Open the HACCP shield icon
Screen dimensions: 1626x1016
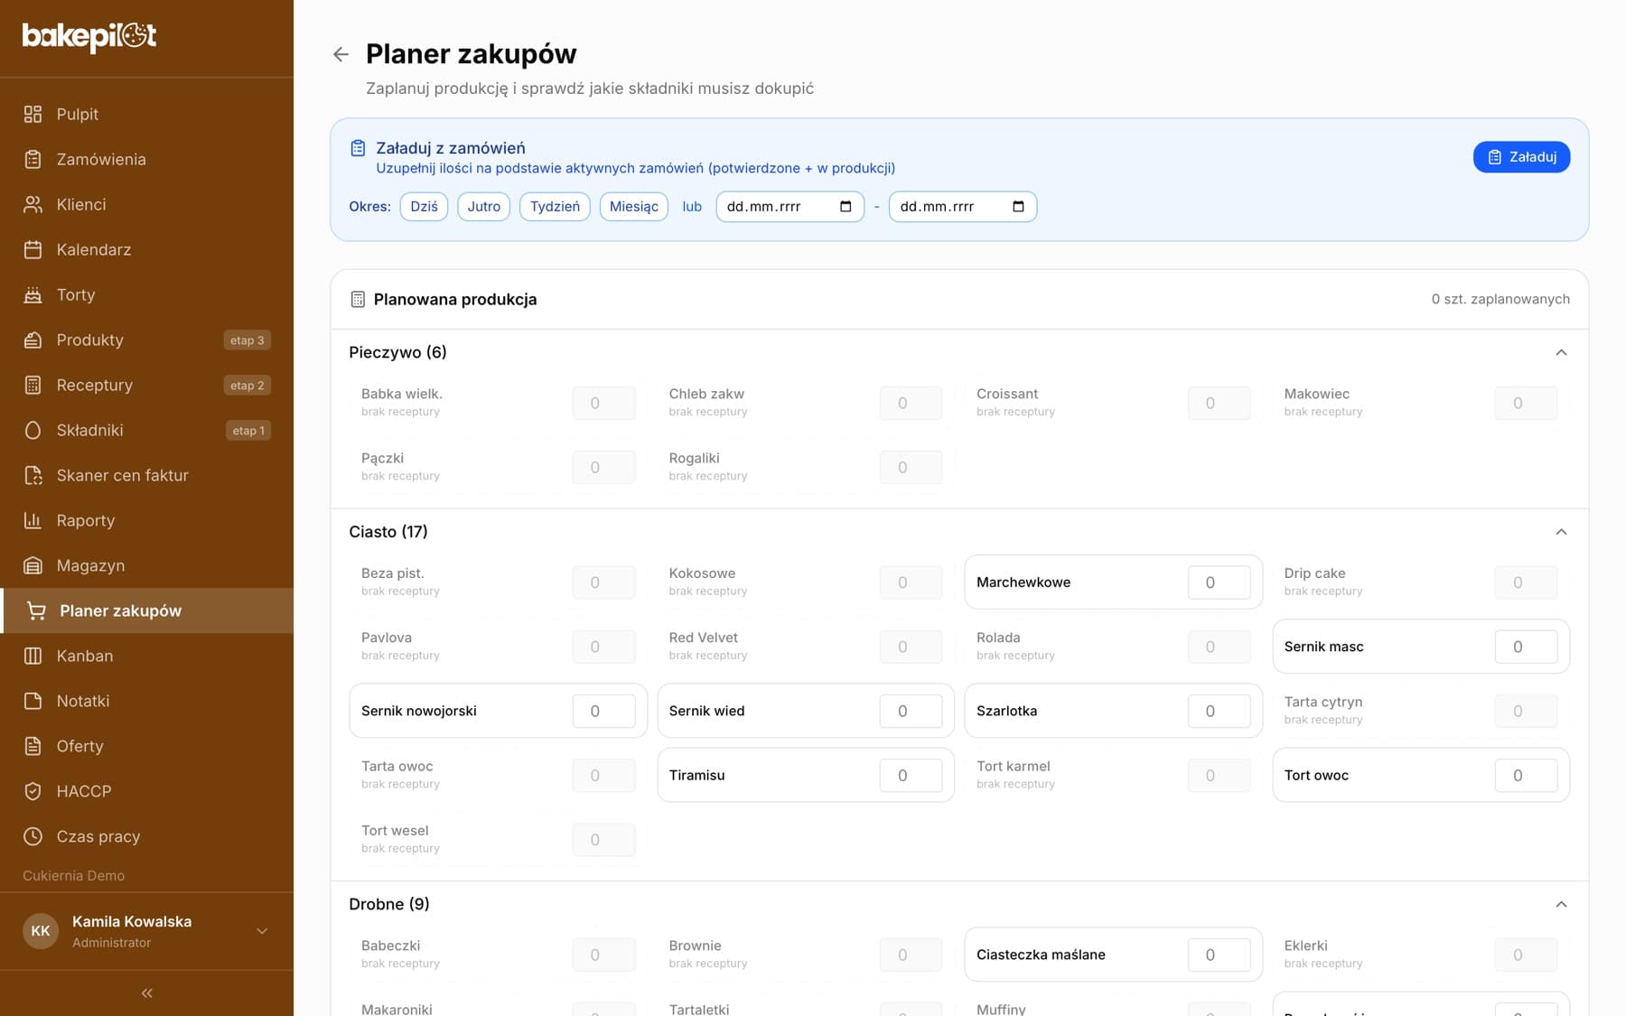[33, 791]
